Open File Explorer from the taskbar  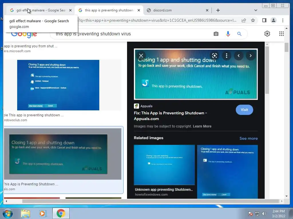[25, 214]
